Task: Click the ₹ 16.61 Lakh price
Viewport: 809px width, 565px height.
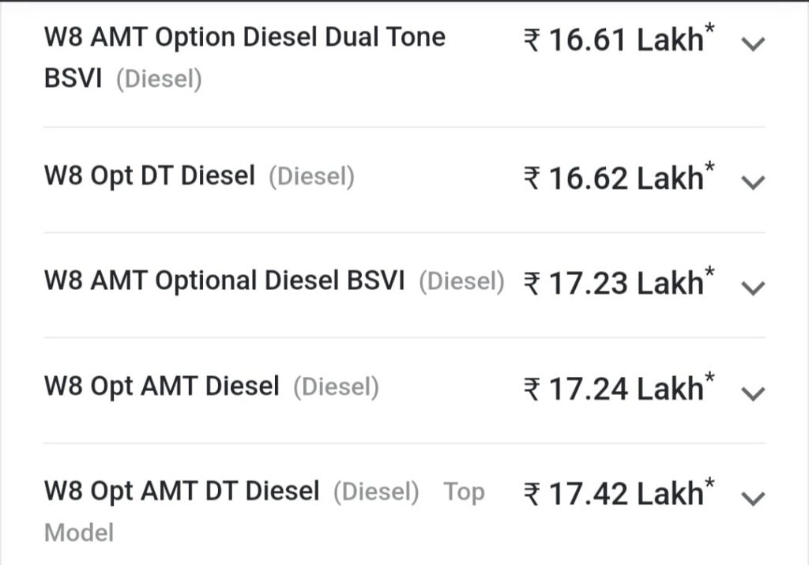Action: (619, 40)
